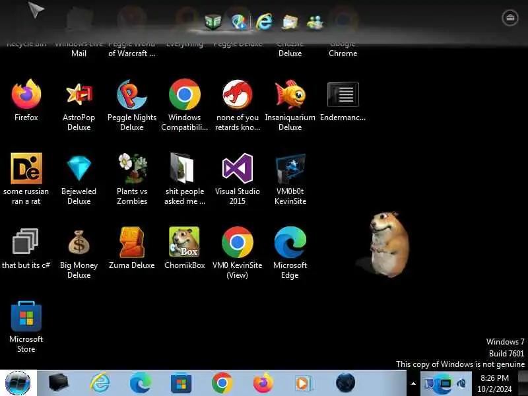This screenshot has height=396, width=528.
Task: Open the Microsoft Store desktop shortcut
Action: click(x=26, y=327)
